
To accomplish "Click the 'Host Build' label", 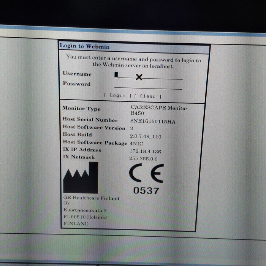I will click(78, 135).
